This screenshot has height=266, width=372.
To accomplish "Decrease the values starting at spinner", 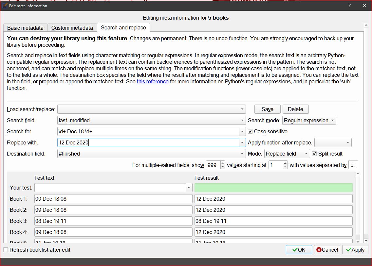I will tap(285, 167).
